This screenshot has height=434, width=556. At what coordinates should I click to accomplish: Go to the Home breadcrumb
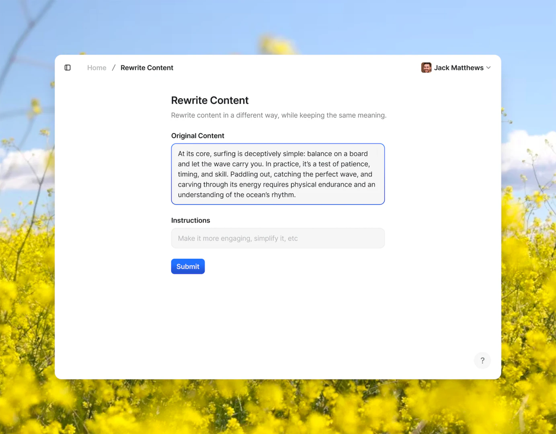click(96, 68)
